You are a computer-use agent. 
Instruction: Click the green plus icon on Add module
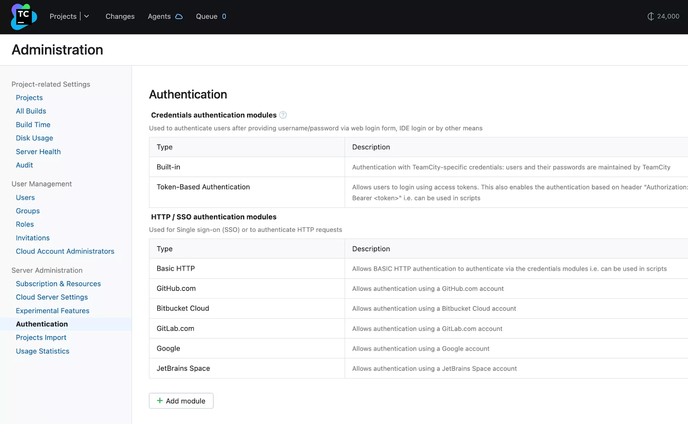pos(160,401)
